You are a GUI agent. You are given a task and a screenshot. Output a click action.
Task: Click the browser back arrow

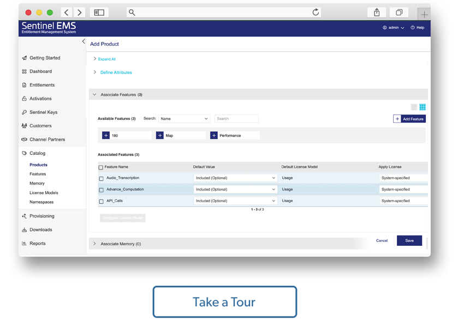(67, 13)
